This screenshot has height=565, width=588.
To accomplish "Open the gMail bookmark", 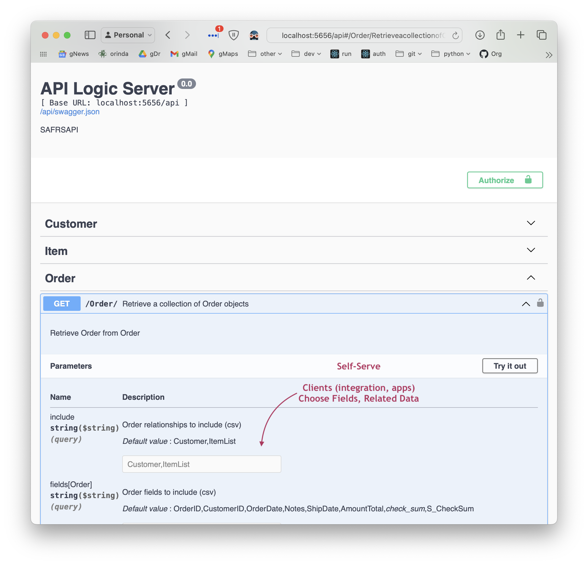I will coord(184,54).
